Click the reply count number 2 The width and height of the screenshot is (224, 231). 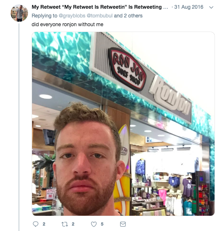44,224
